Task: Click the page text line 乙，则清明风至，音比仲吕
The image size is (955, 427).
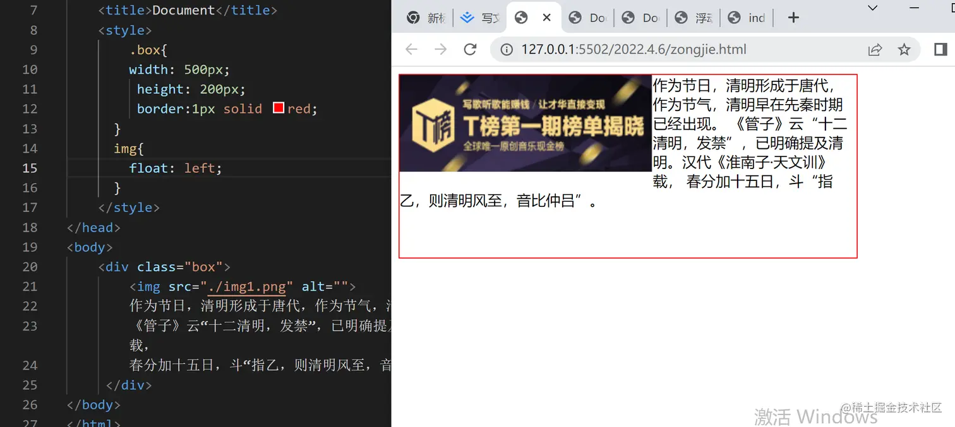Action: [x=499, y=202]
